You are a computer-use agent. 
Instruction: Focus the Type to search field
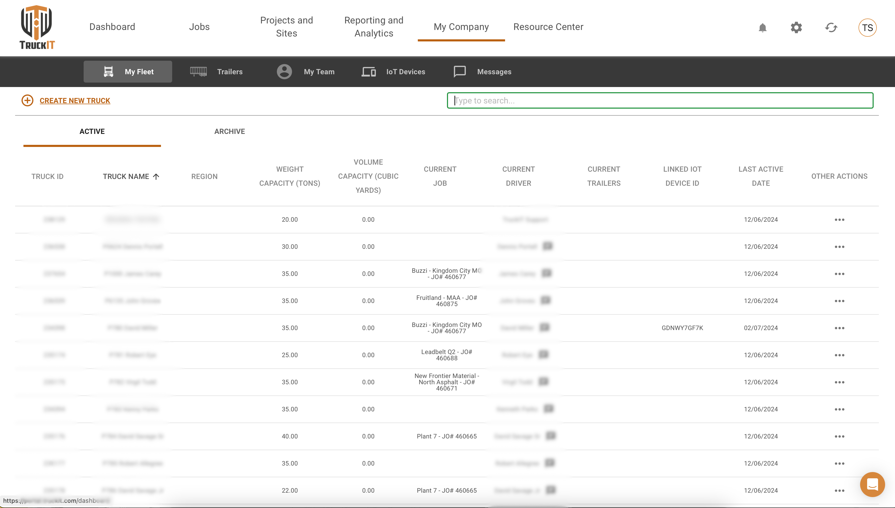pos(660,101)
